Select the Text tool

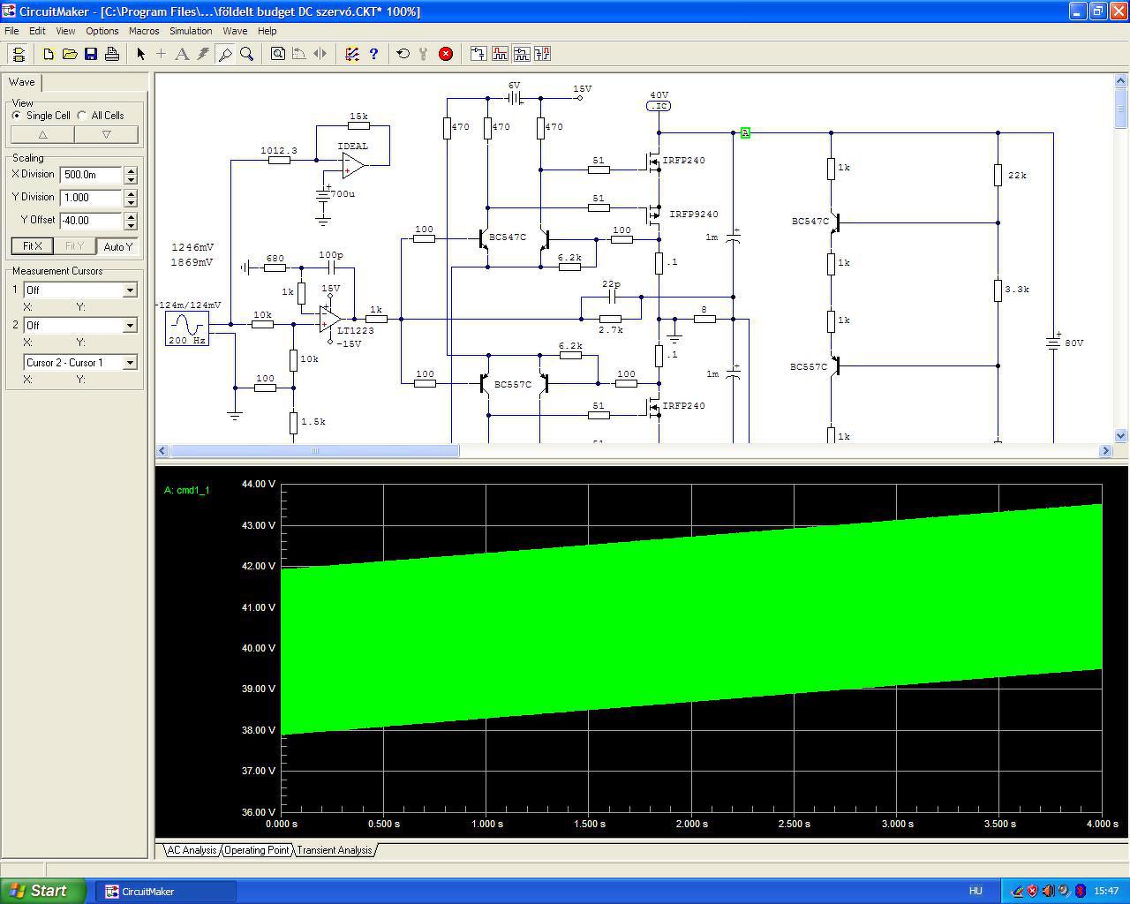coord(182,54)
